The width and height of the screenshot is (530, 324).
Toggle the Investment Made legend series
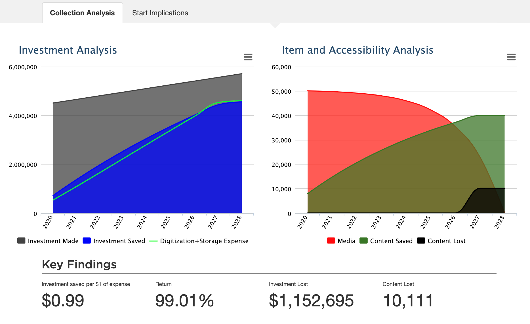(48, 241)
